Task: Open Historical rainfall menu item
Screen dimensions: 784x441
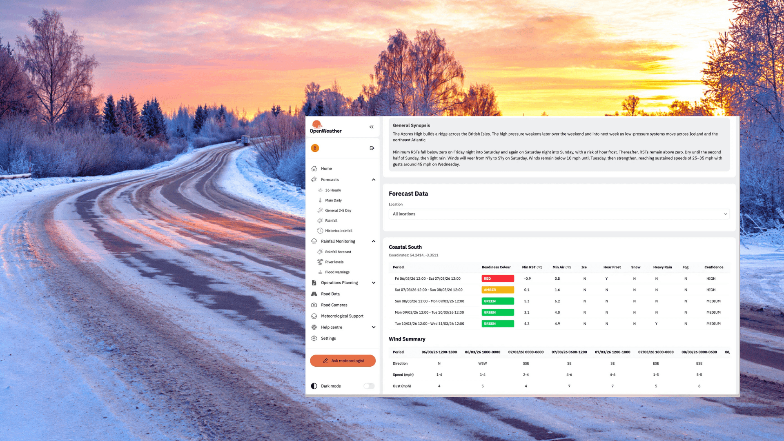Action: (339, 231)
